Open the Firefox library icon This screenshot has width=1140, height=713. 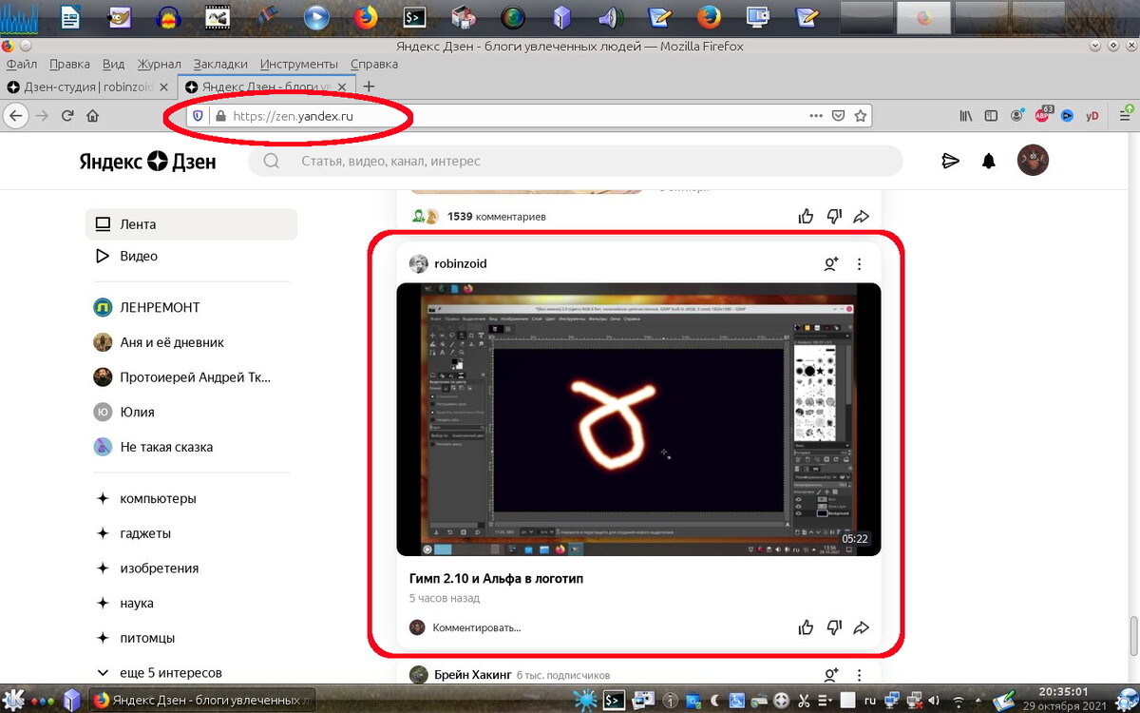pyautogui.click(x=966, y=116)
